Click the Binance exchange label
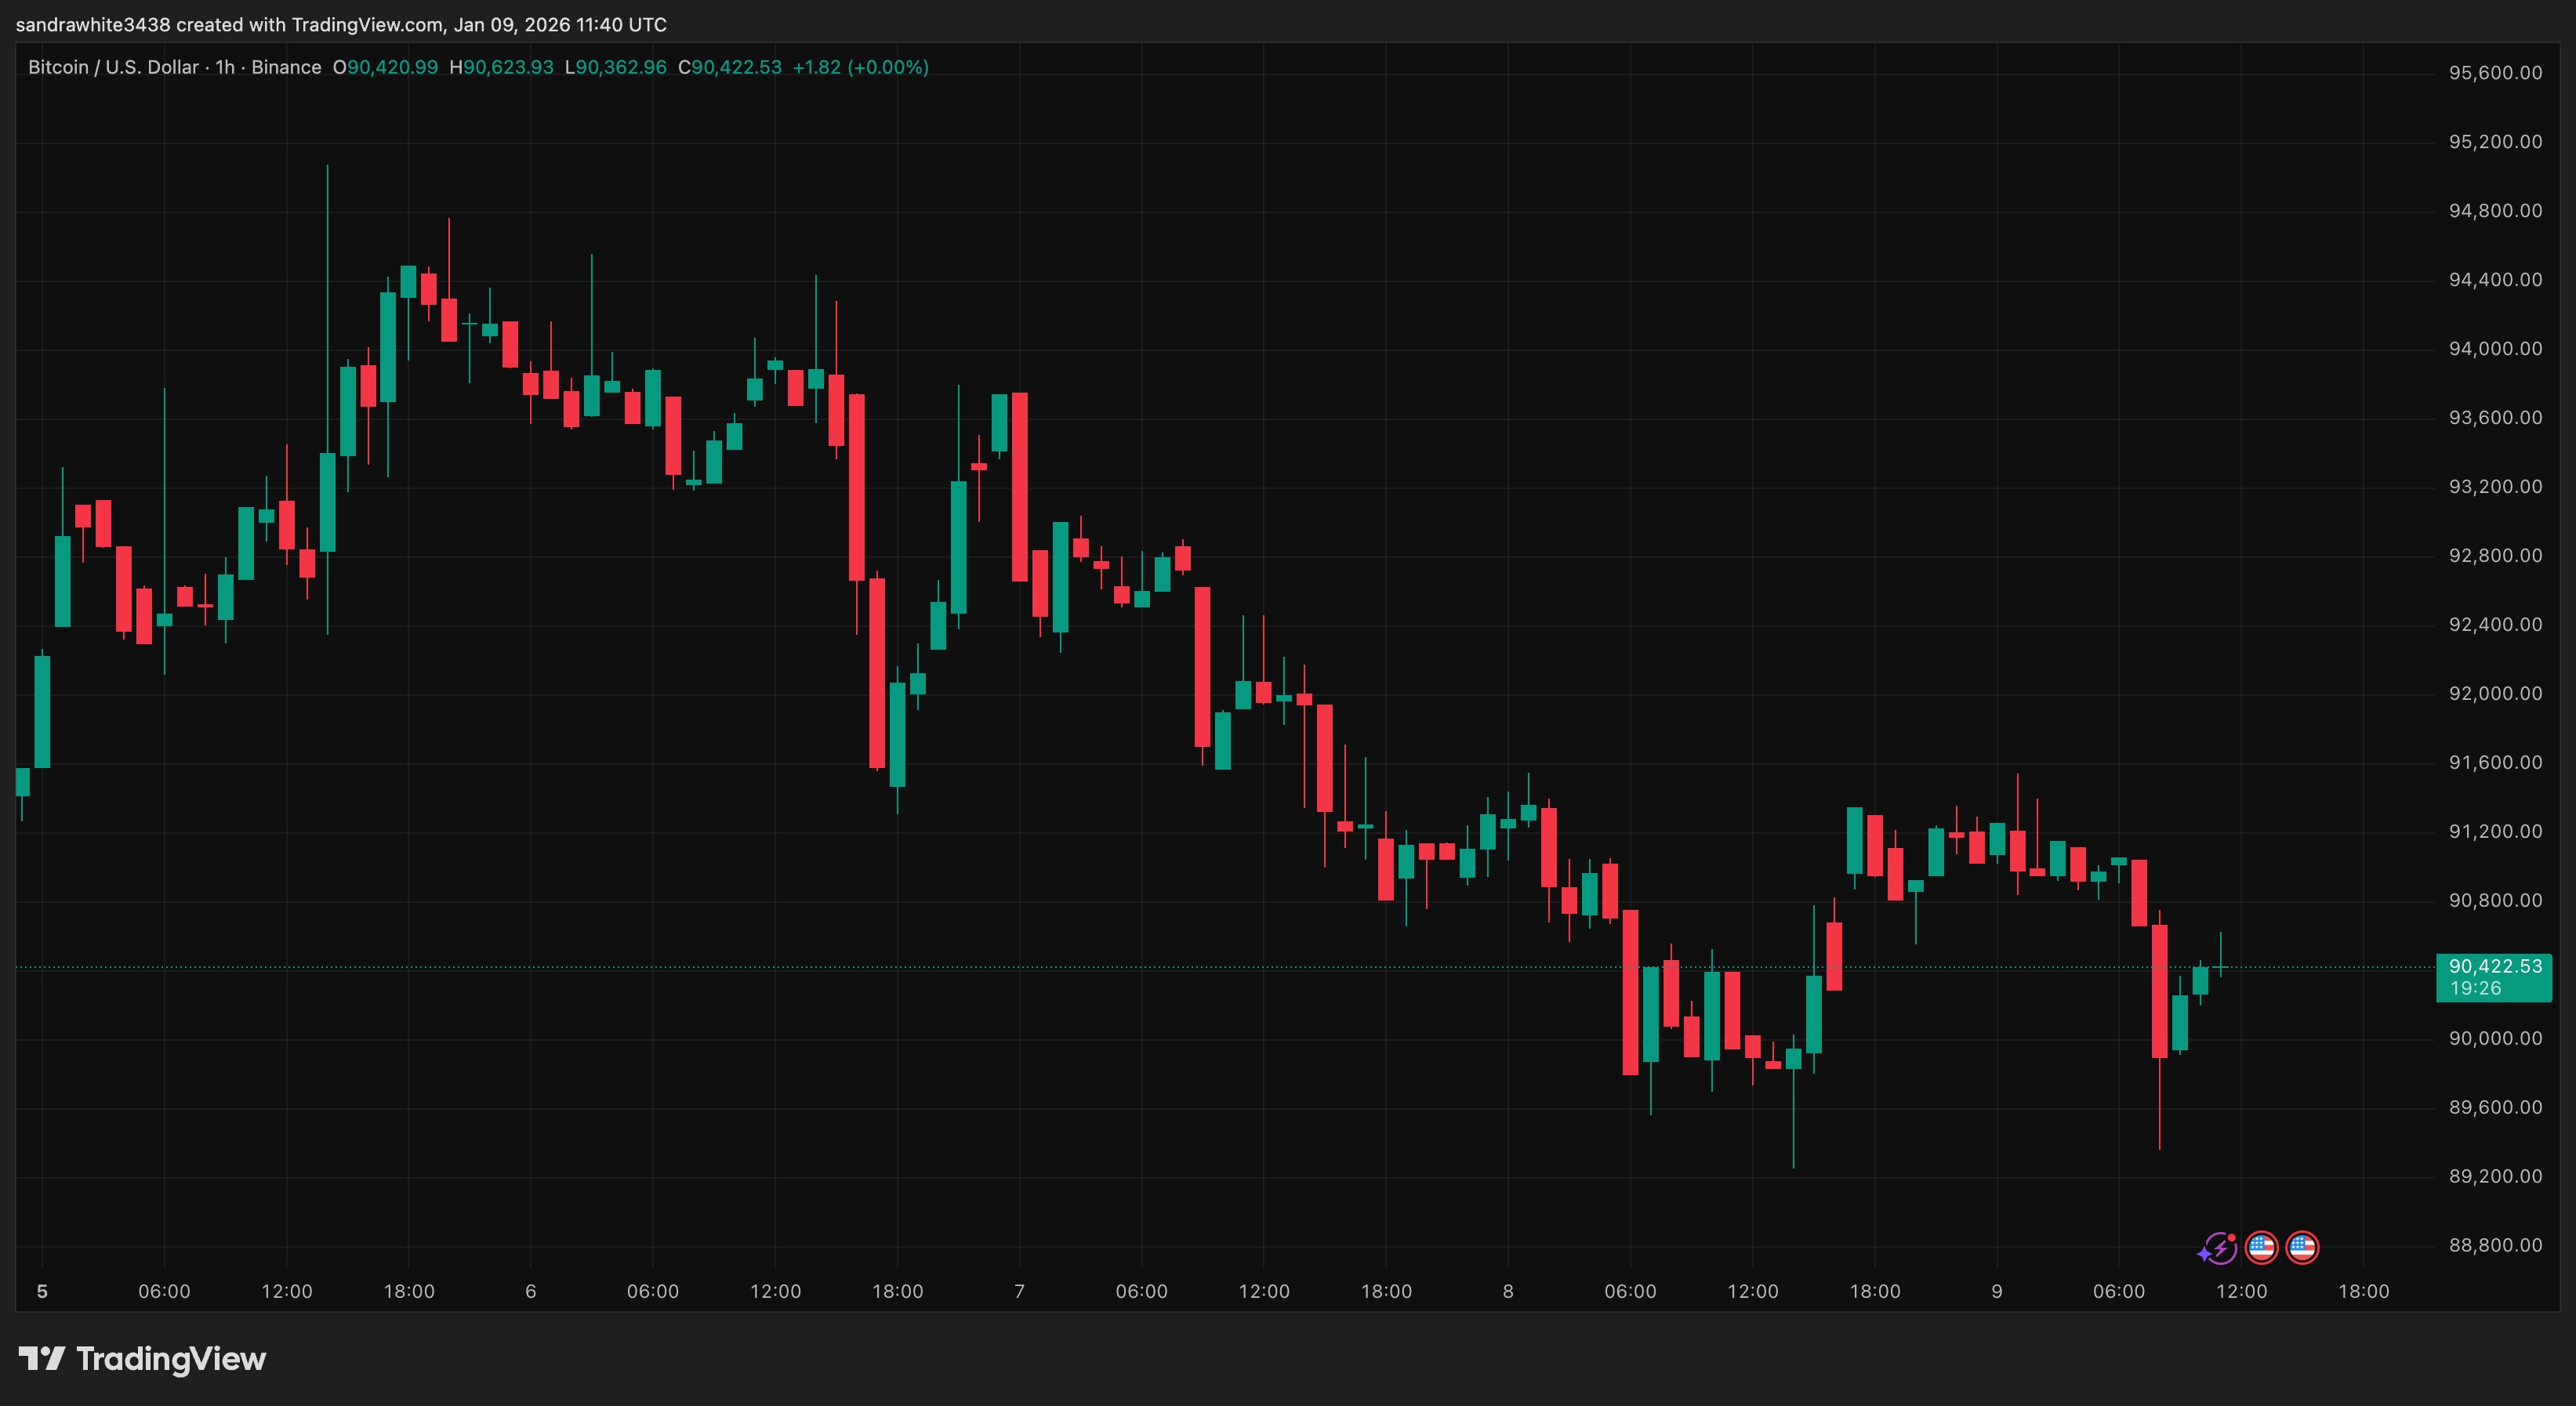The image size is (2576, 1406). click(288, 67)
